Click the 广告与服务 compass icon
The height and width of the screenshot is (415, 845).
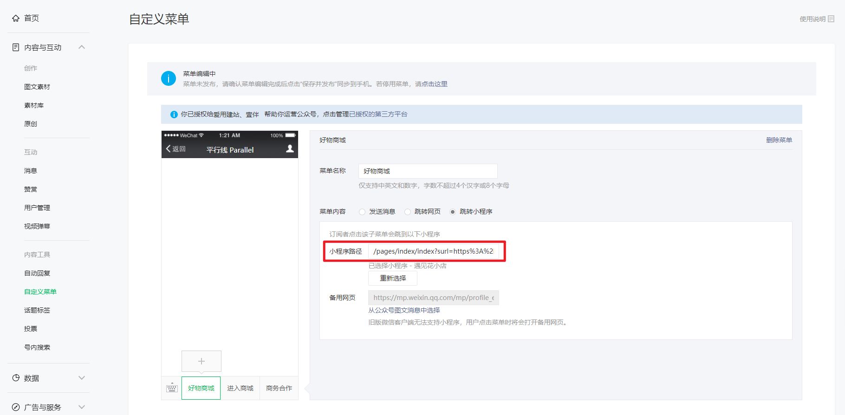pos(16,407)
